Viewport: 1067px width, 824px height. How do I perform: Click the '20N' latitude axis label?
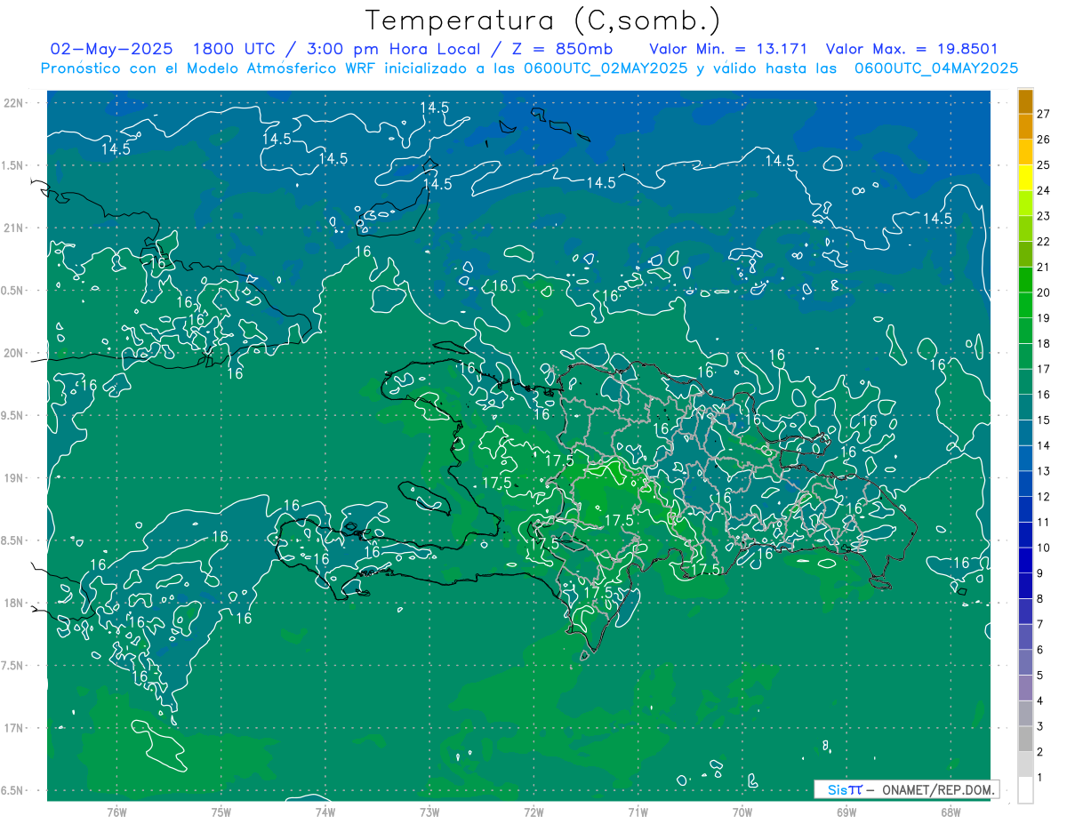click(x=15, y=353)
